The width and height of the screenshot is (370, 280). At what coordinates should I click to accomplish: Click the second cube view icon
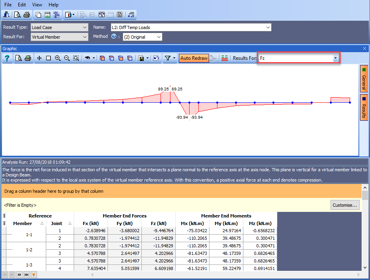point(112,58)
